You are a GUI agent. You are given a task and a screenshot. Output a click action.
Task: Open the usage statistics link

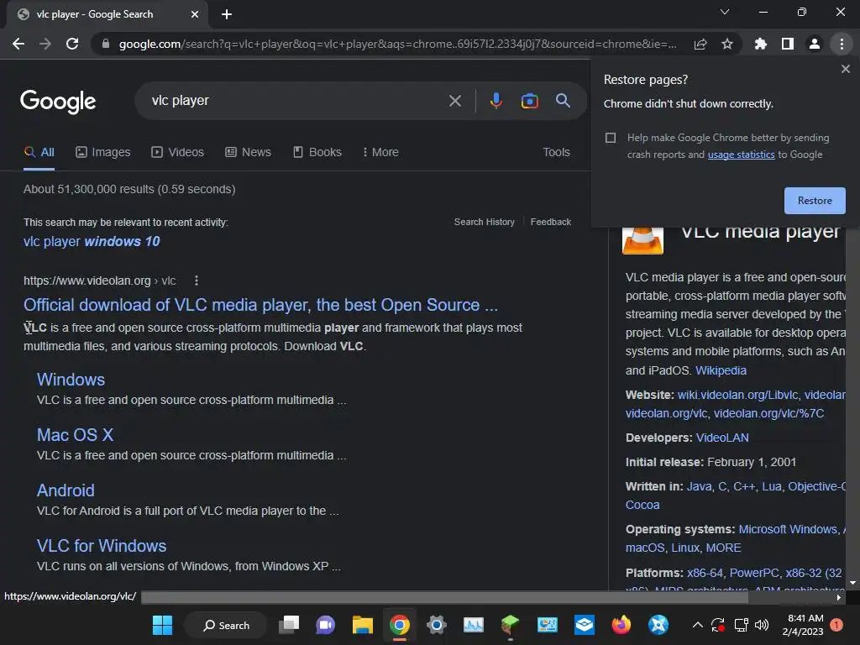point(741,155)
